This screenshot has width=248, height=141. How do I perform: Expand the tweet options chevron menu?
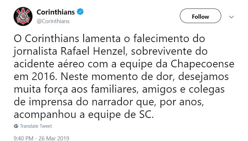(231, 17)
